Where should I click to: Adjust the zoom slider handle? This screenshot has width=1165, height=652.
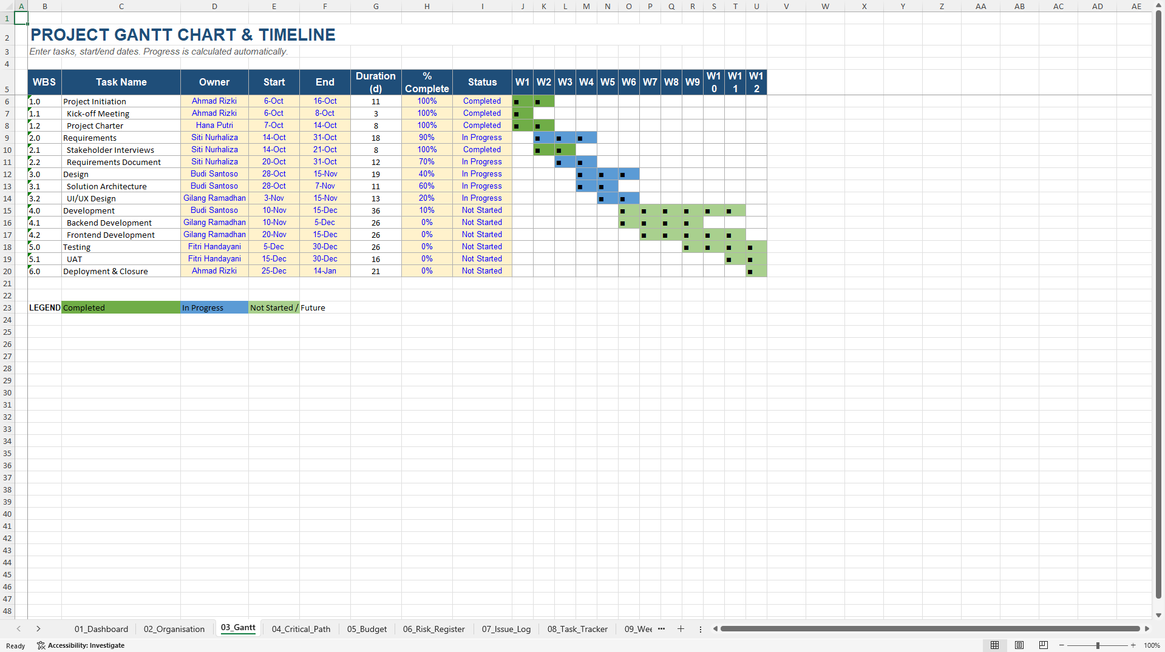coord(1098,645)
